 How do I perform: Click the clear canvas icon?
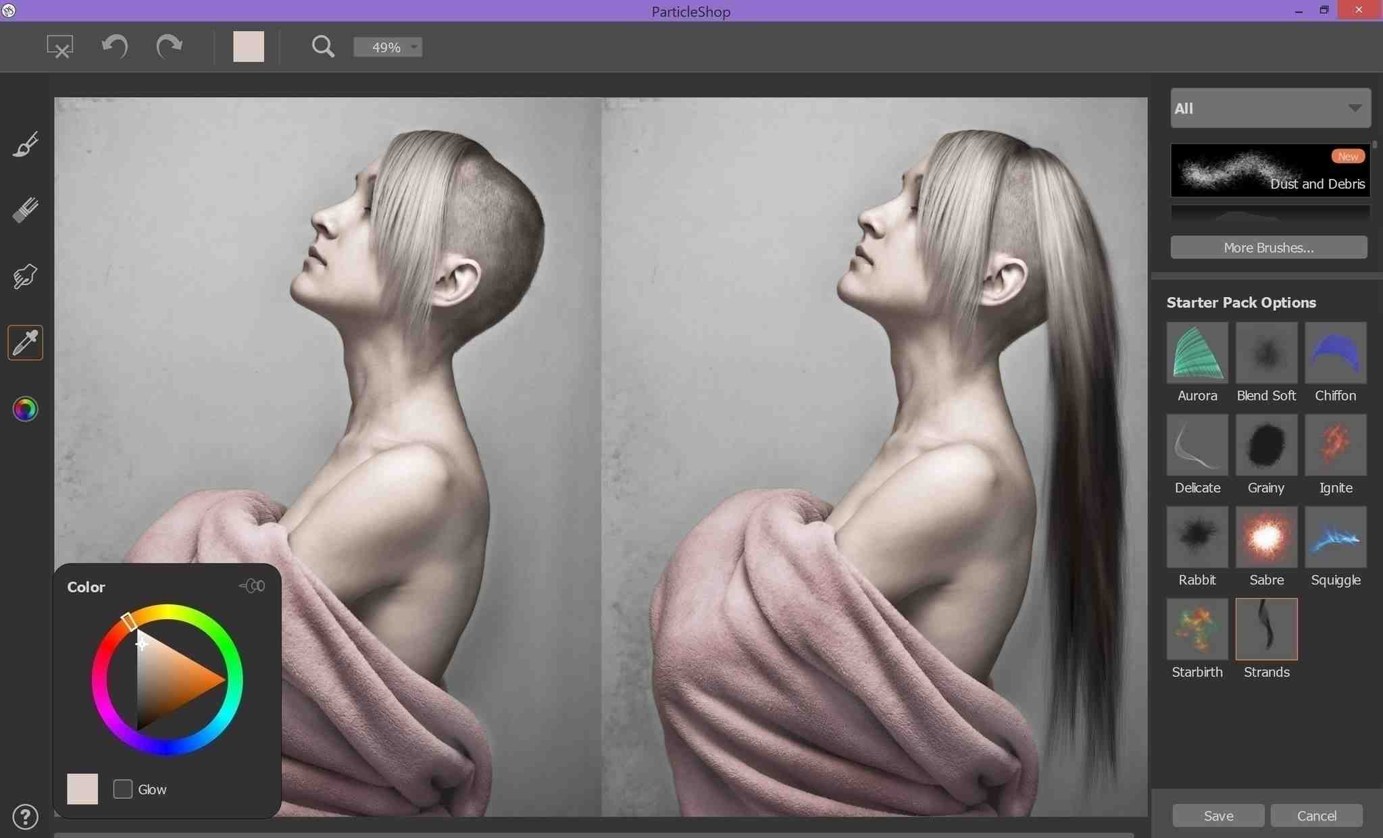point(59,47)
